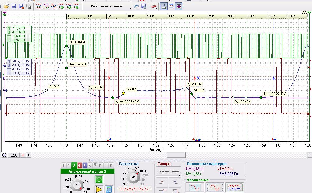The image size is (312, 193).
Task: Open the Рабочее окружение dropdown
Action: tap(107, 6)
